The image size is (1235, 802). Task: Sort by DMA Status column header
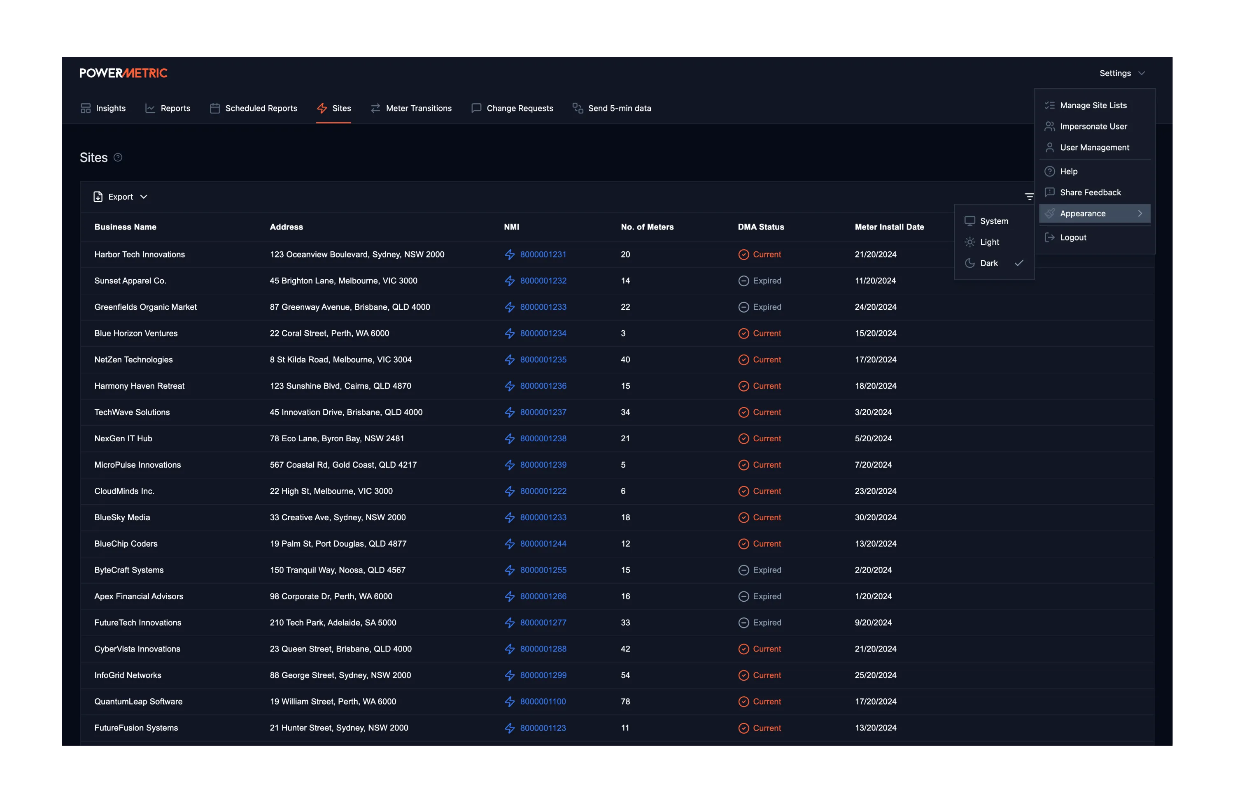[760, 227]
